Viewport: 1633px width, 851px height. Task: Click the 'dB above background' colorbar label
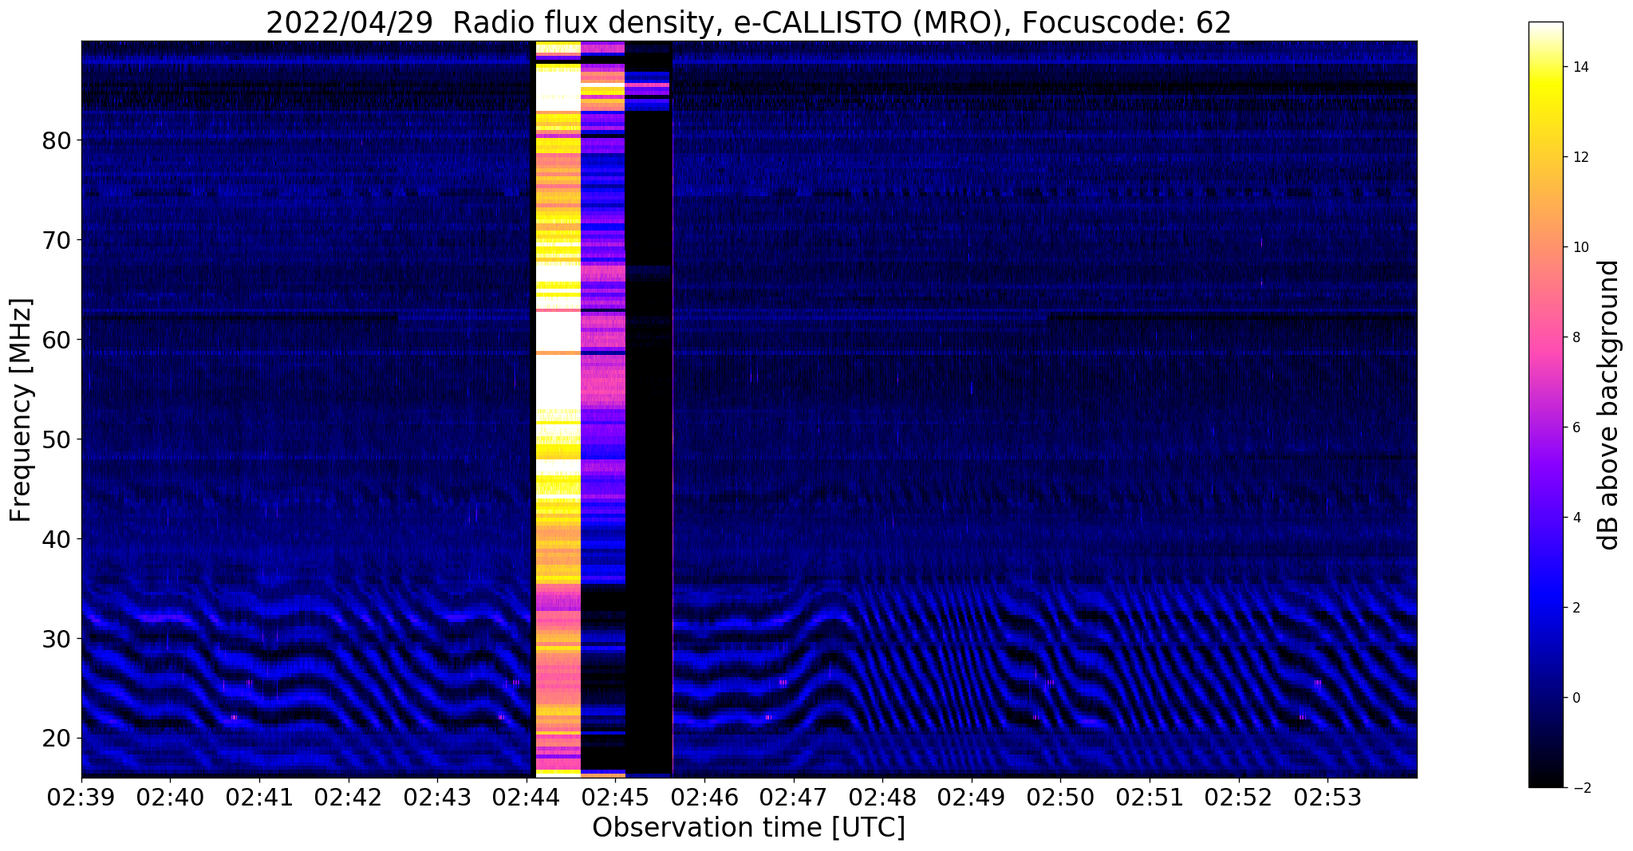click(x=1609, y=405)
